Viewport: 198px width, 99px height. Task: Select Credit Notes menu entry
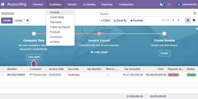(x=60, y=17)
